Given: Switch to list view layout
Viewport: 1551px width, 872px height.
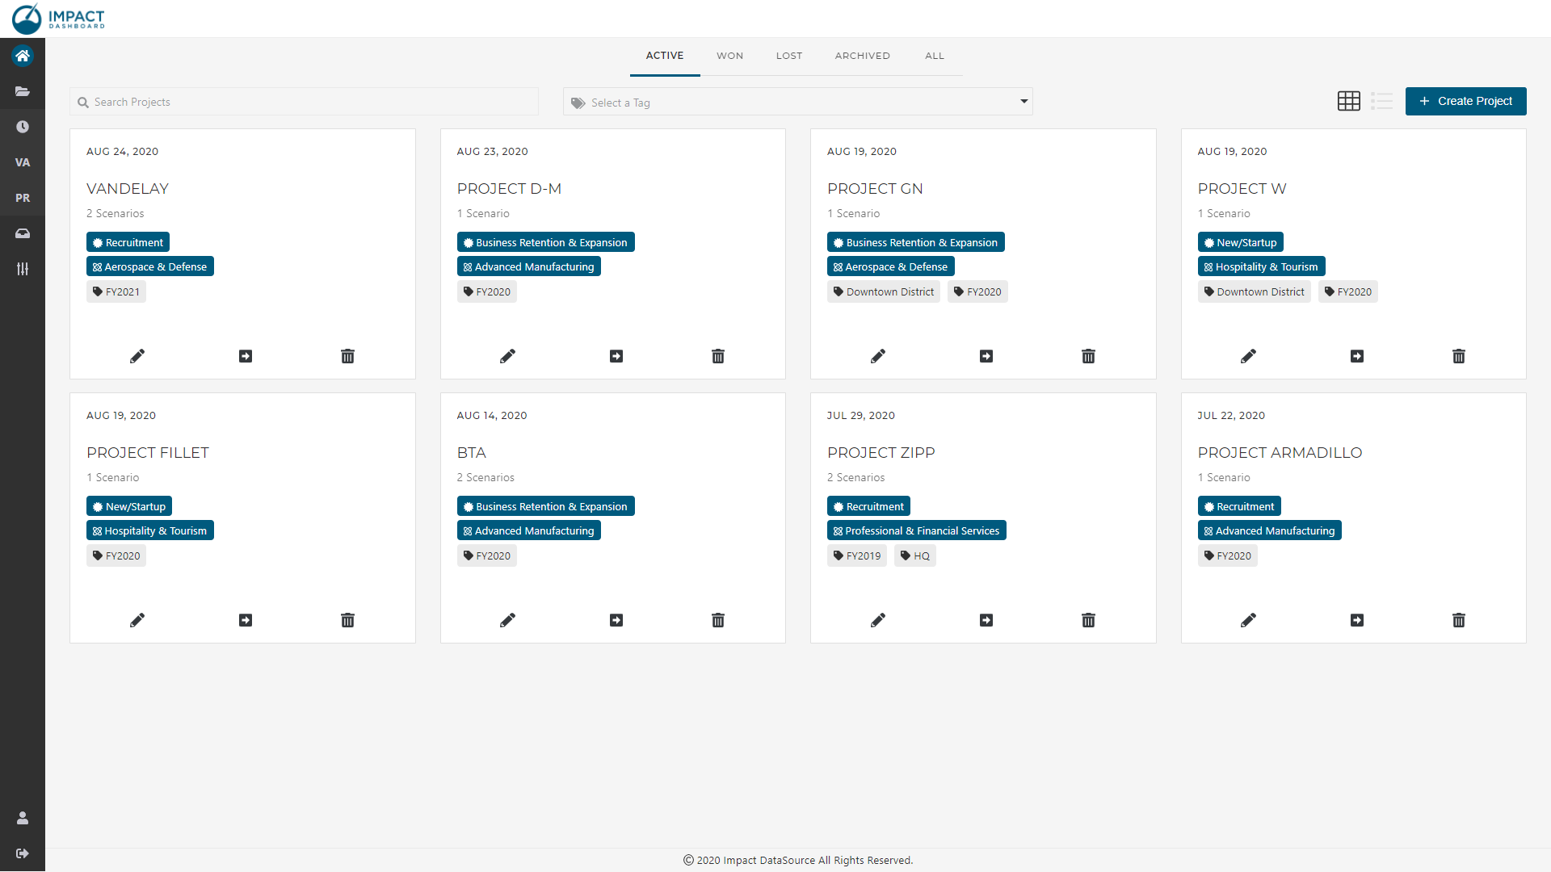Looking at the screenshot, I should [x=1381, y=101].
